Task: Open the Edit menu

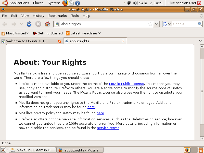Action: [14, 16]
